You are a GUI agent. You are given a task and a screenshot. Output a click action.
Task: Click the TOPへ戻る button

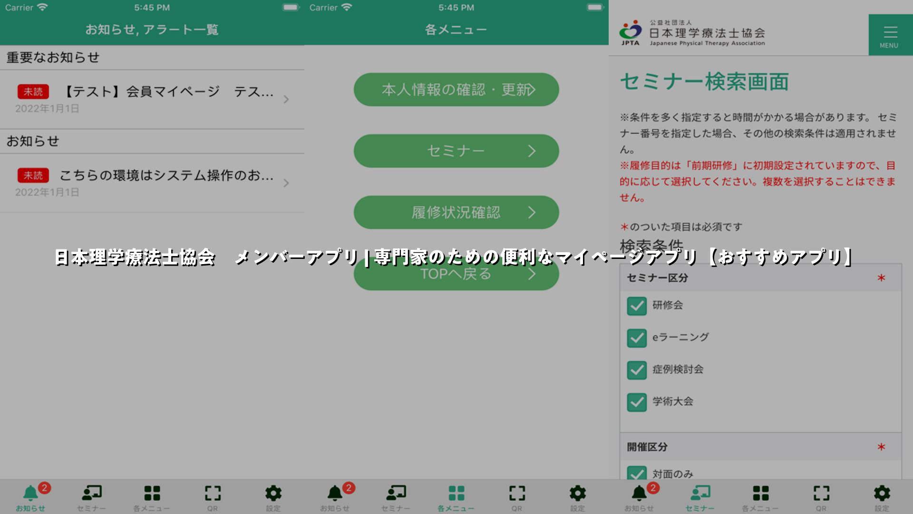click(456, 274)
